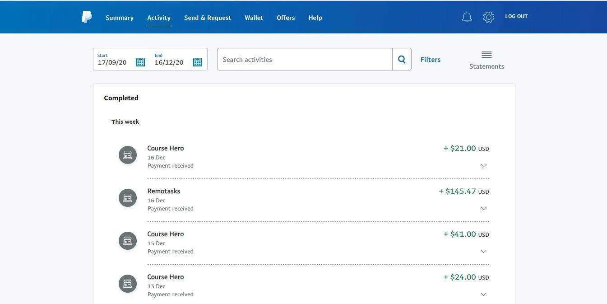
Task: Open the End date calendar picker
Action: (198, 62)
